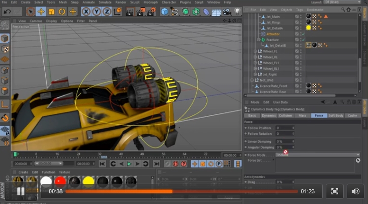368x204 pixels.
Task: Click the Undo arrow icon
Action: tap(7, 12)
